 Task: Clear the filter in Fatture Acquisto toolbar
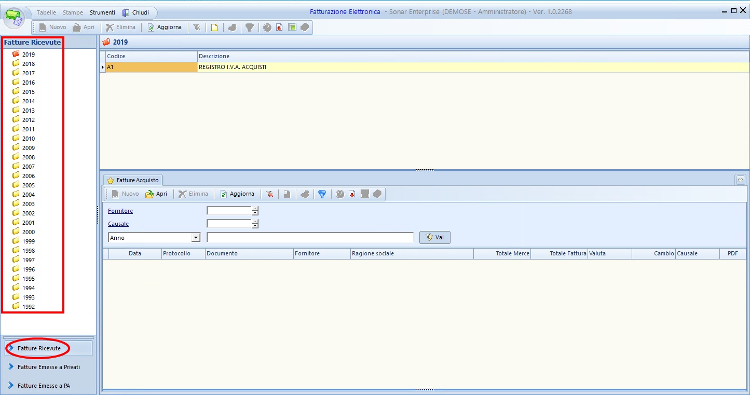269,194
